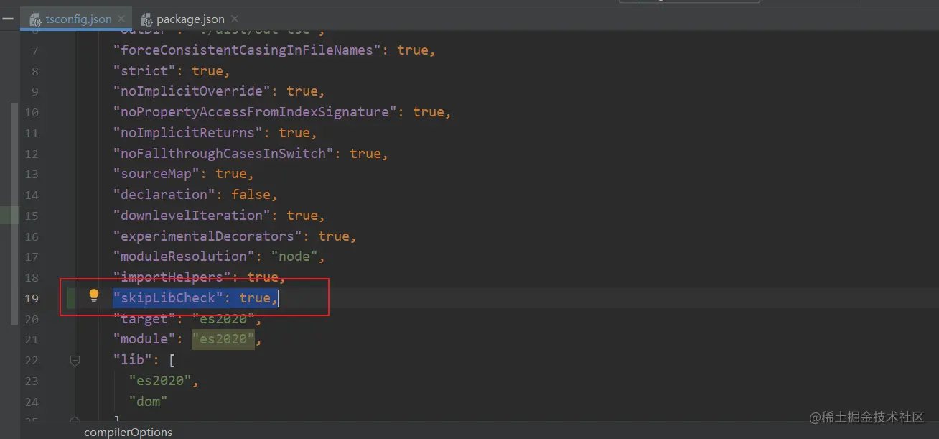Image resolution: width=939 pixels, height=439 pixels.
Task: Click the "importHelpers" property key
Action: point(172,277)
